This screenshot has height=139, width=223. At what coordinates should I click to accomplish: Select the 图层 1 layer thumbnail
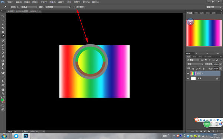click(193, 73)
